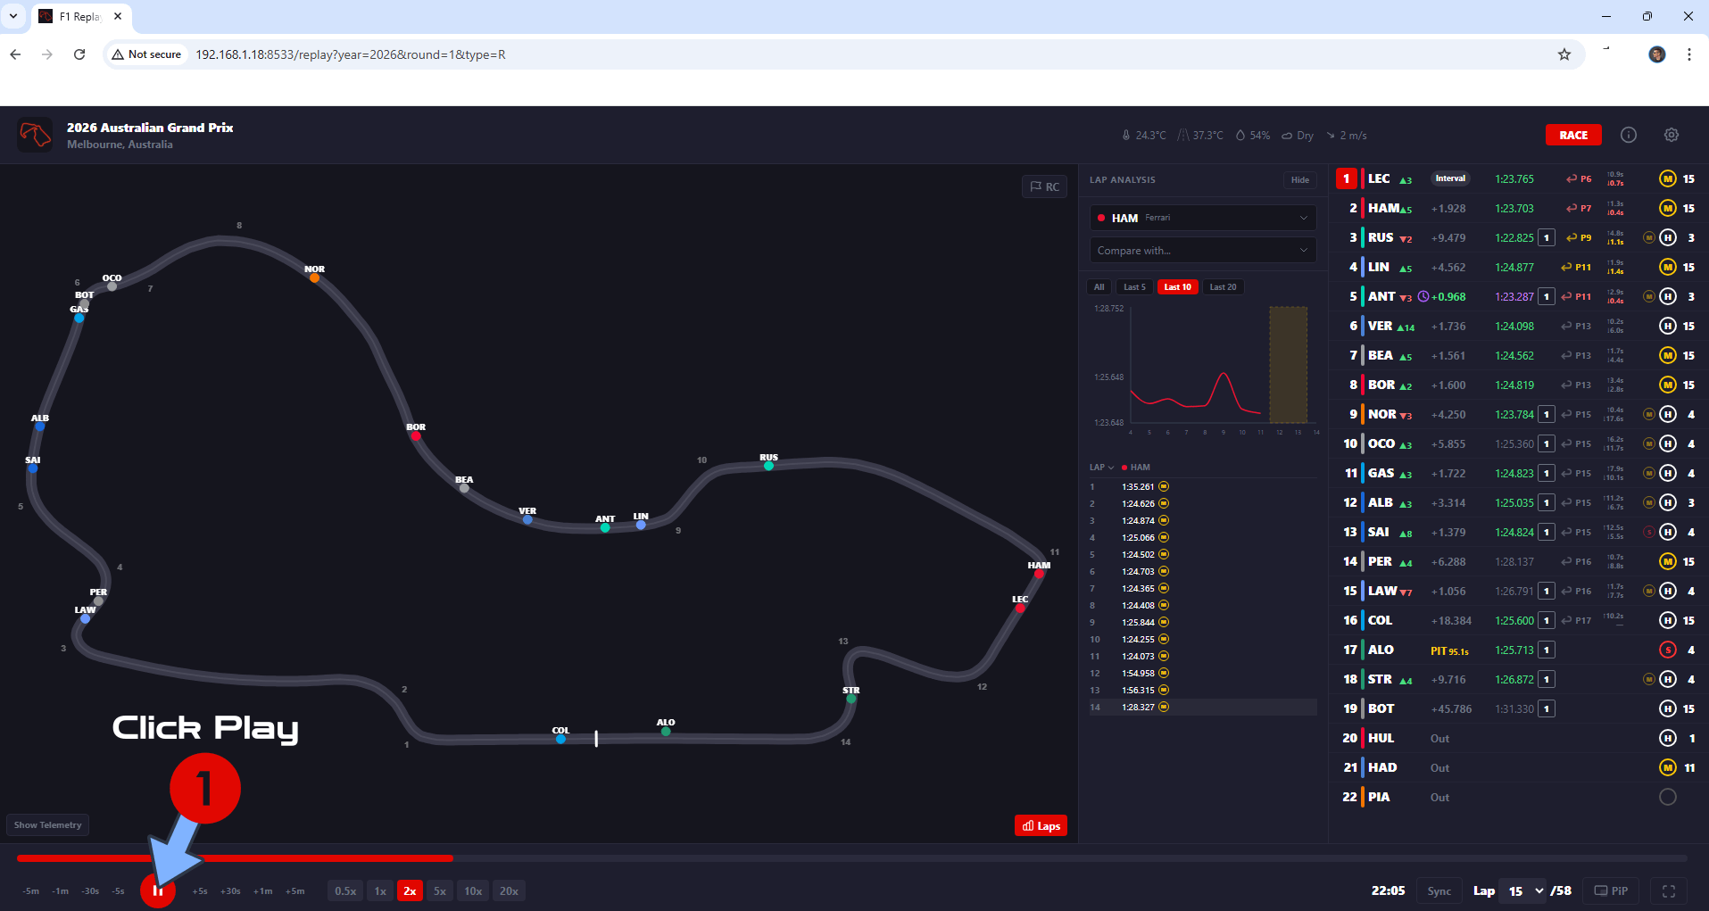Open the Race Control flag panel
The image size is (1709, 911).
(1043, 186)
